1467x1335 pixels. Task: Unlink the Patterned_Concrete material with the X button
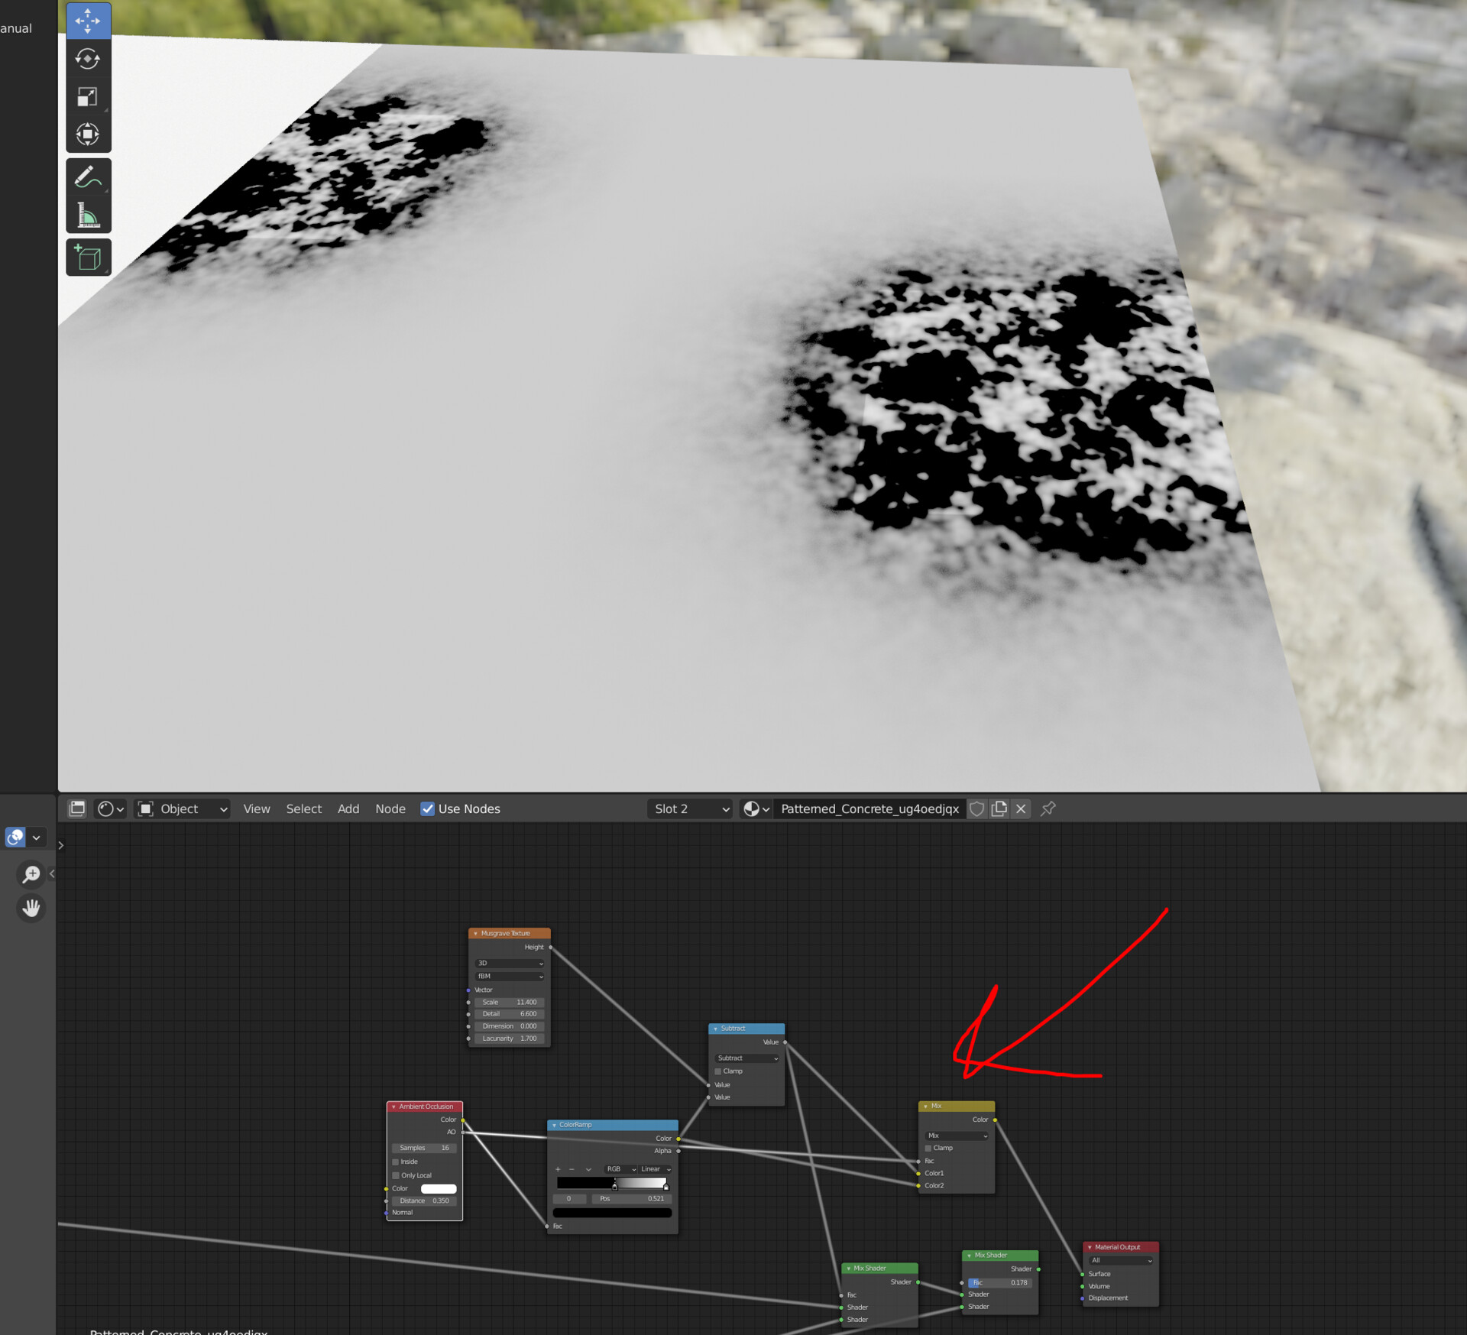(x=1022, y=808)
